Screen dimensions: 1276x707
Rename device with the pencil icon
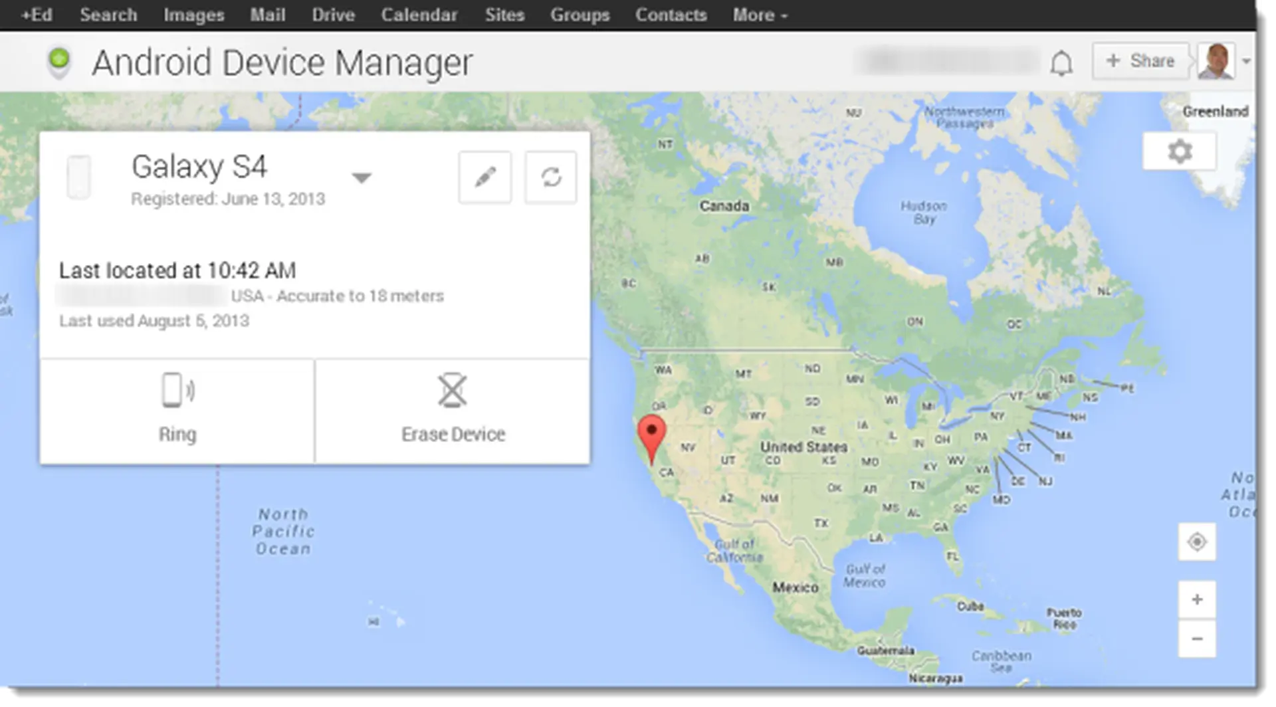click(x=485, y=177)
